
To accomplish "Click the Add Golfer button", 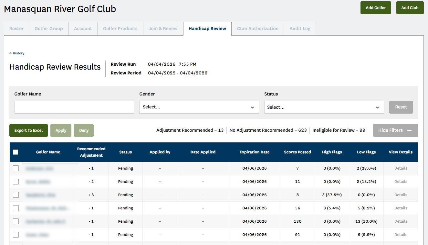I will (x=376, y=8).
